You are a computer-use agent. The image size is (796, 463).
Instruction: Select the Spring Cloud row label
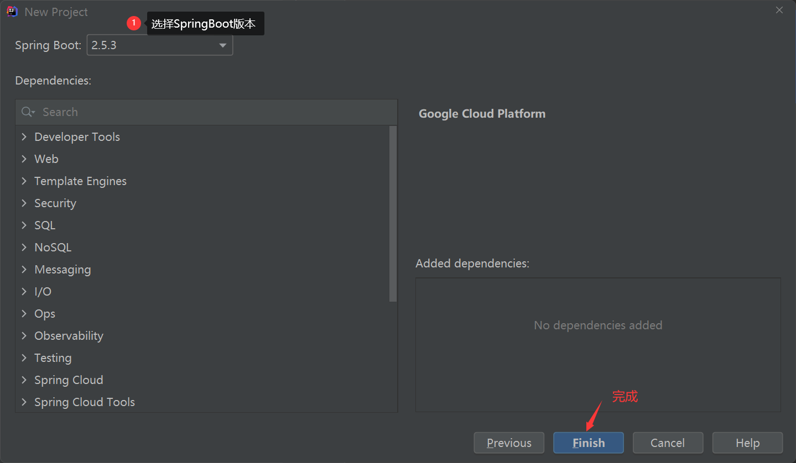point(69,380)
